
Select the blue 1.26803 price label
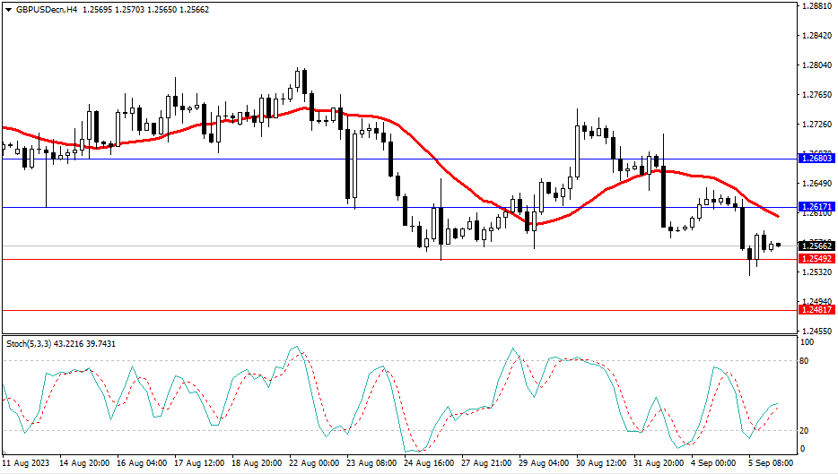coord(816,158)
